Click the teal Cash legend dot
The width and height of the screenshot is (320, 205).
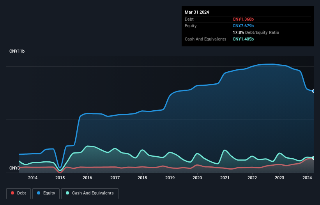(67, 193)
